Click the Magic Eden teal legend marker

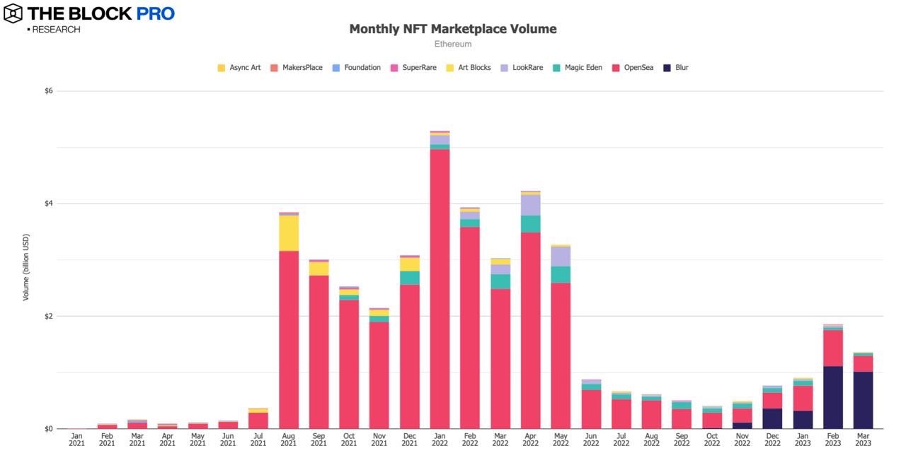[557, 68]
